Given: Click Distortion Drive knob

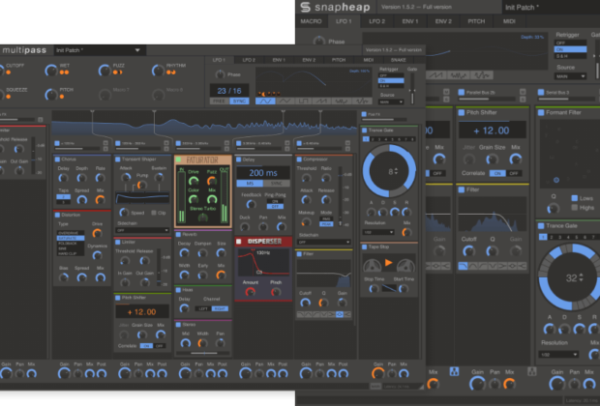Looking at the screenshot, I should click(97, 233).
